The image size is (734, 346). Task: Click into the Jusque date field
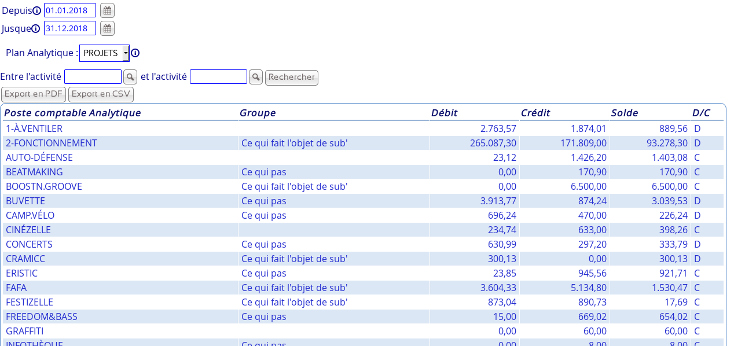(69, 28)
